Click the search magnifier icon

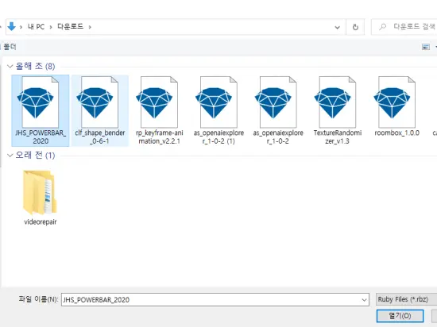pyautogui.click(x=383, y=27)
